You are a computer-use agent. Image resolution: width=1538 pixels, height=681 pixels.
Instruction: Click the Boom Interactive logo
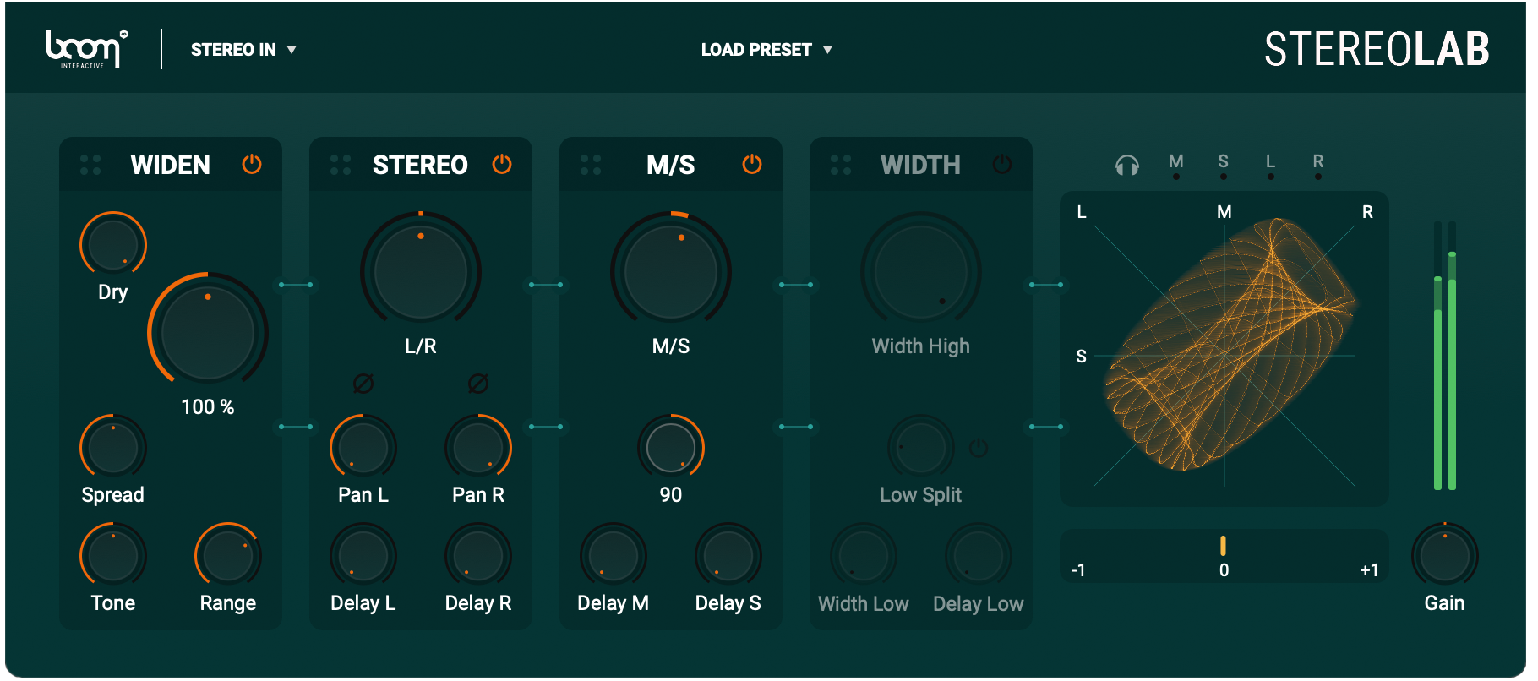pos(85,49)
